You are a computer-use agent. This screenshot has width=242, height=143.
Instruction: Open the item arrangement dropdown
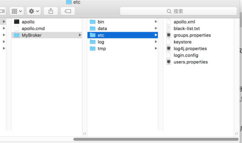click(17, 11)
